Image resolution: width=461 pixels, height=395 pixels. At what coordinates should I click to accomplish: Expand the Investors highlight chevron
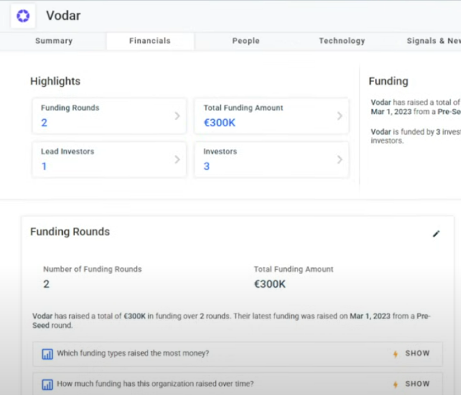click(x=340, y=159)
